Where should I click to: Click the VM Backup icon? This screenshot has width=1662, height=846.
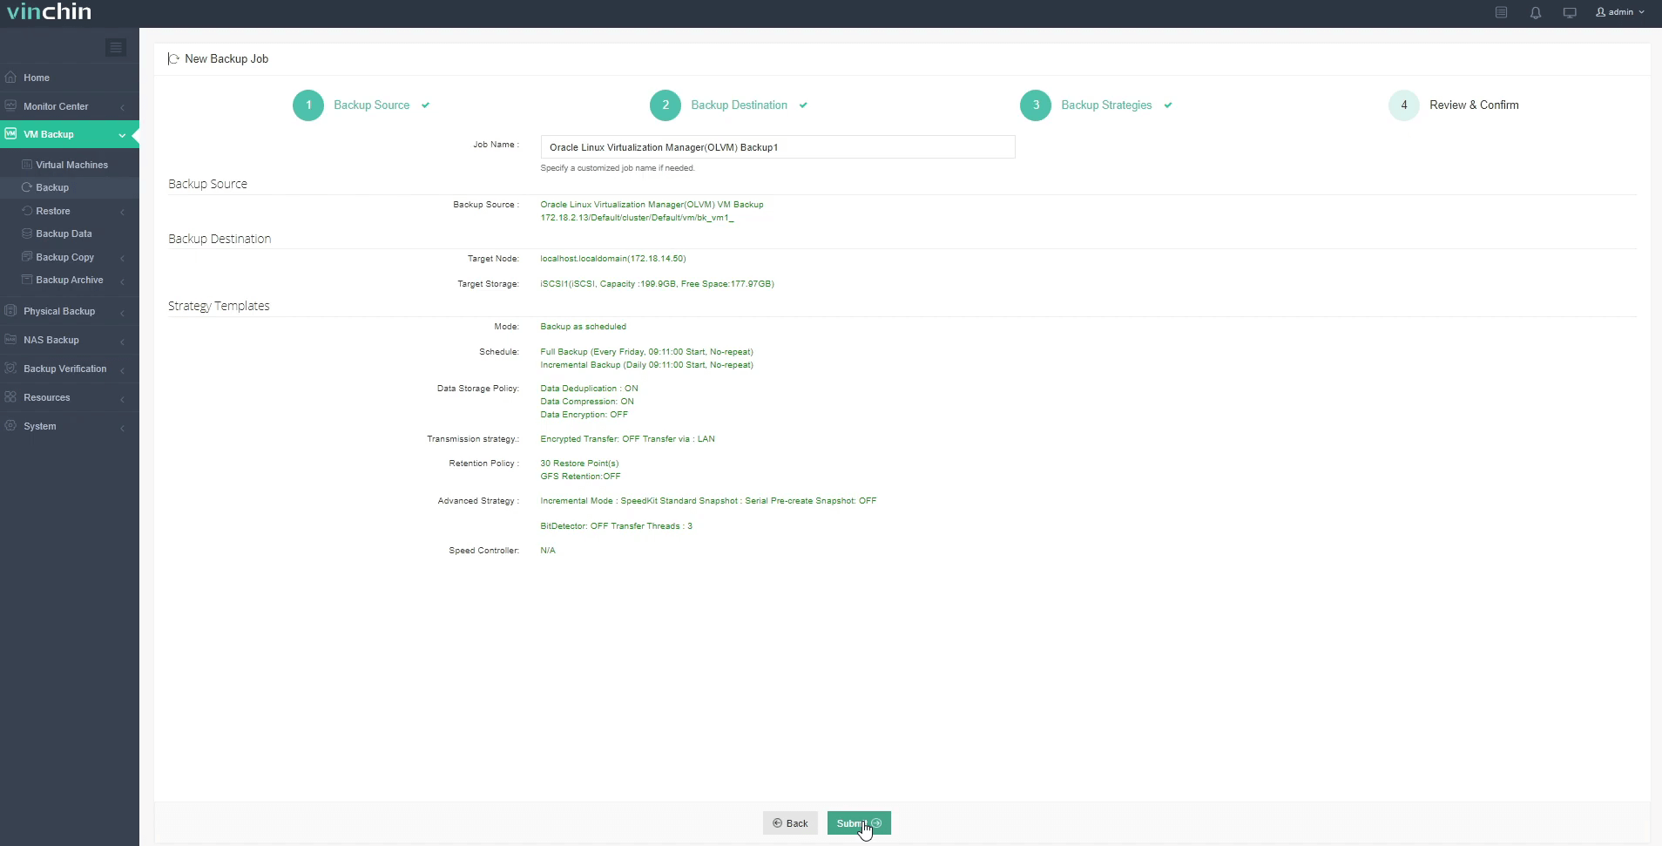pos(10,134)
